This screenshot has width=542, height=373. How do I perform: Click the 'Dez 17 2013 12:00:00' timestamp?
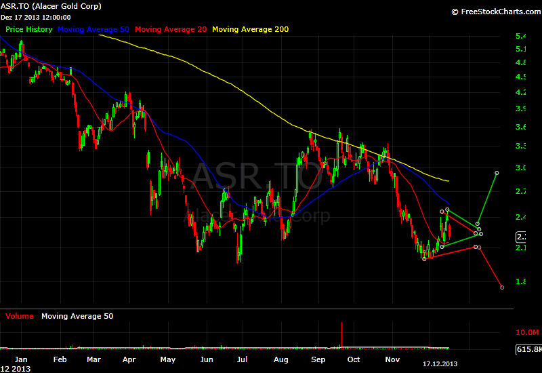pos(36,18)
